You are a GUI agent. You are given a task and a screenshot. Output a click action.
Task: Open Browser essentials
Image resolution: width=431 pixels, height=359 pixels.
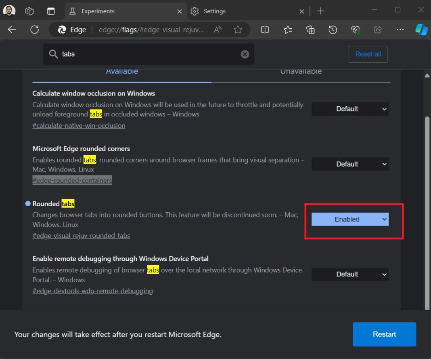355,30
